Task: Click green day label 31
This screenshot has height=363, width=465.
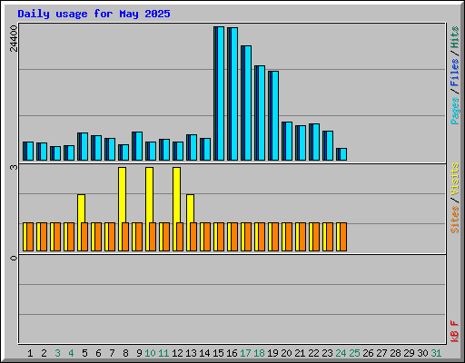Action: click(436, 353)
